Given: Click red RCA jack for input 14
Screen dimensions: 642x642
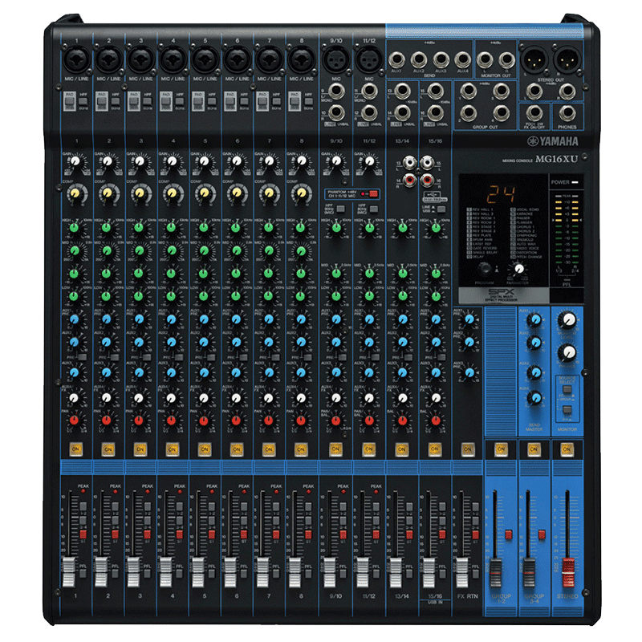Looking at the screenshot, I should (409, 179).
